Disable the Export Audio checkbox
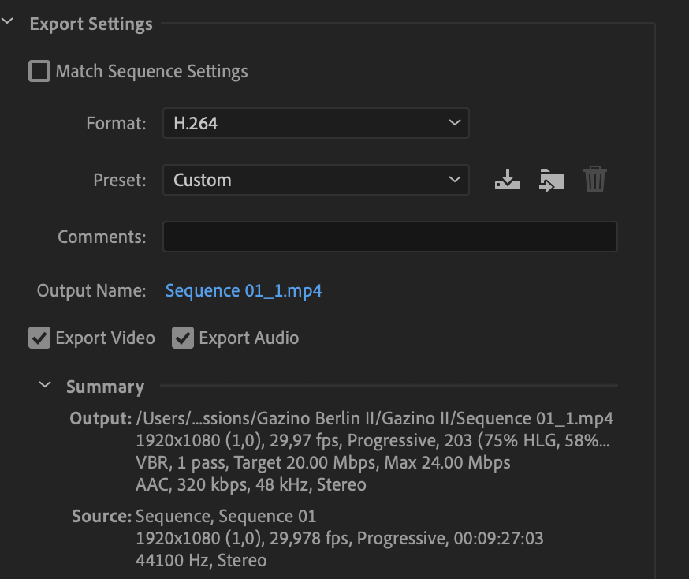The height and width of the screenshot is (579, 689). [183, 338]
